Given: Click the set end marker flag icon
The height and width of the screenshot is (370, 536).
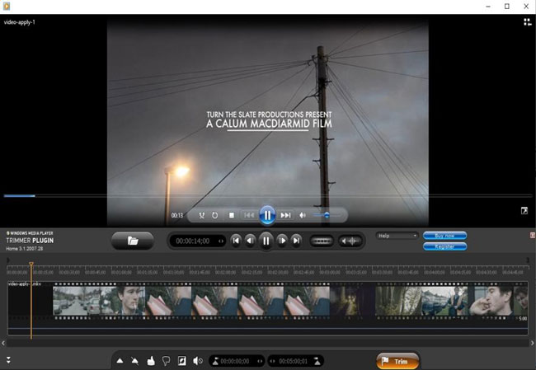Looking at the screenshot, I should point(317,361).
